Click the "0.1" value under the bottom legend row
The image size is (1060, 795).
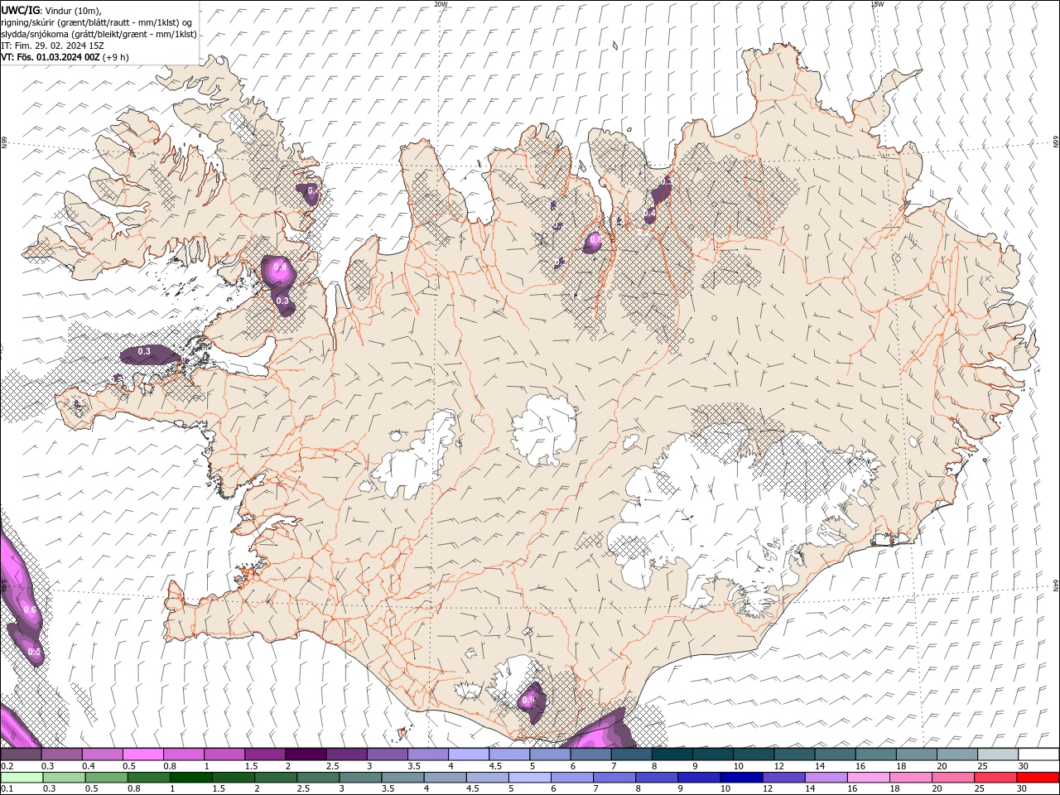pos(7,789)
